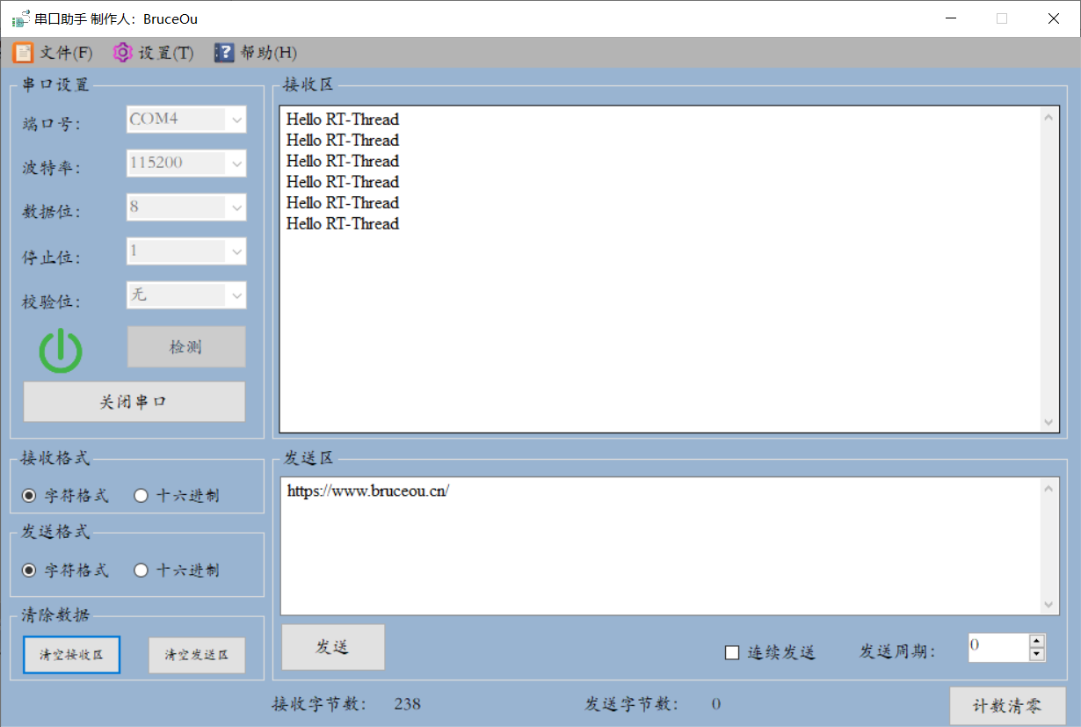
Task: Click the first Hello RT-Thread line
Action: pos(343,120)
